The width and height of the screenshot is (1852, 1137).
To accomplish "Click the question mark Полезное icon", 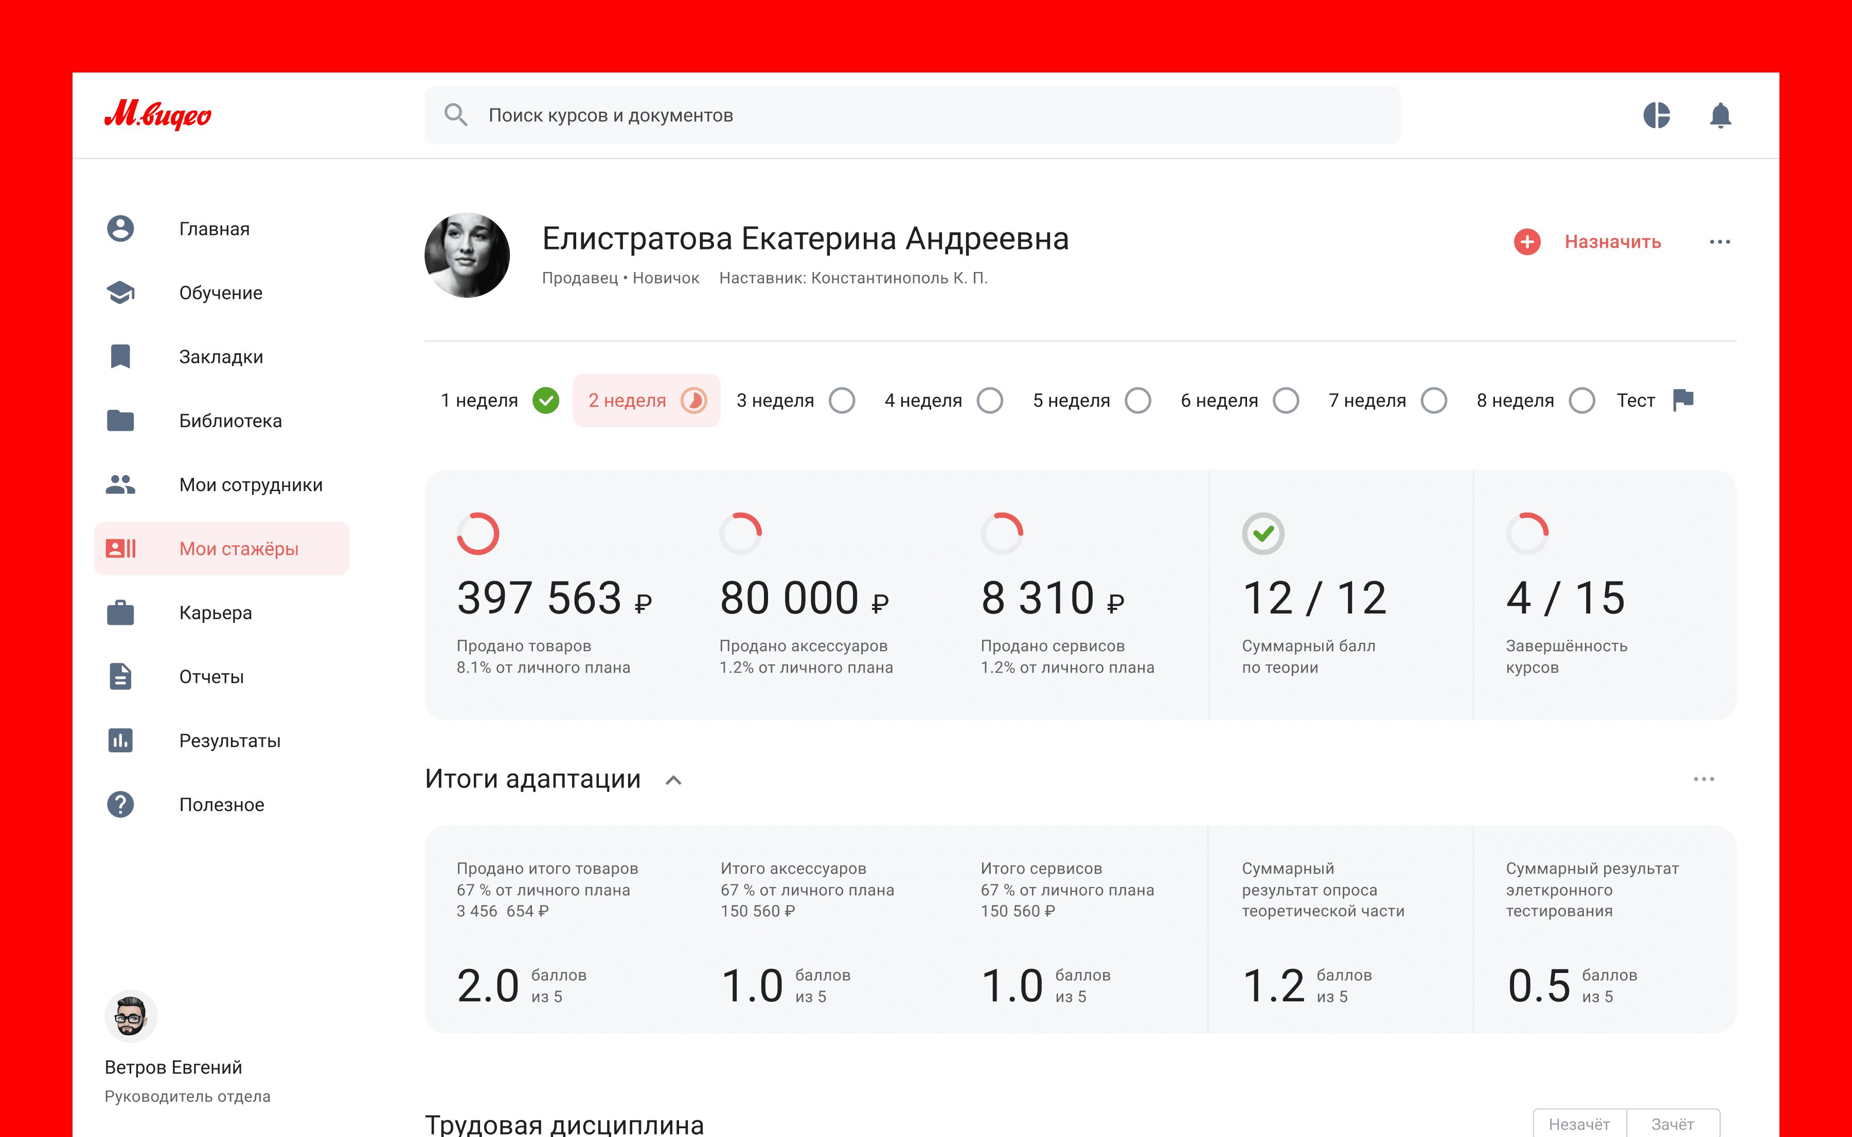I will (120, 804).
